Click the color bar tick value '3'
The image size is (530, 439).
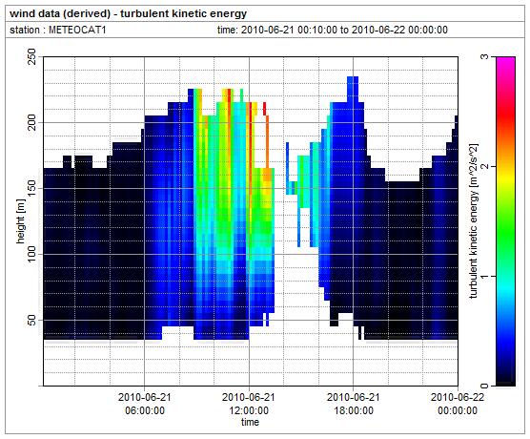[x=484, y=56]
